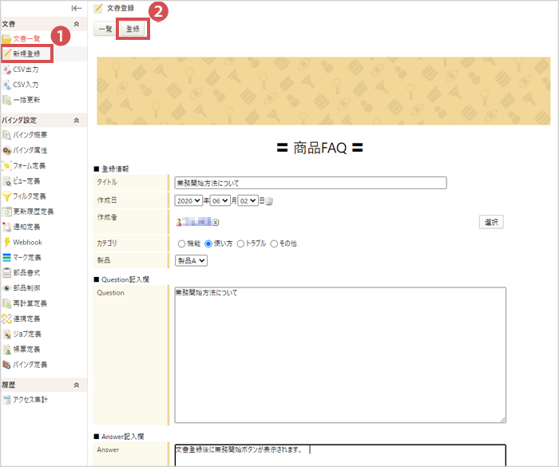This screenshot has width=559, height=467.
Task: Open バインダ定義 icon
Action: pos(6,364)
